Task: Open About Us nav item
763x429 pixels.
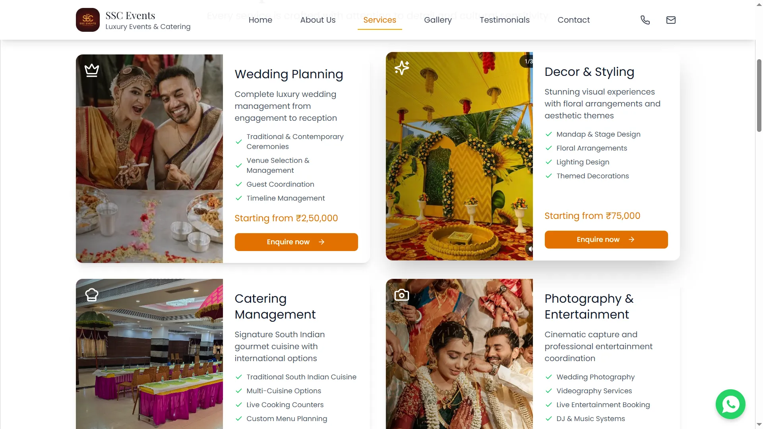Action: coord(318,20)
